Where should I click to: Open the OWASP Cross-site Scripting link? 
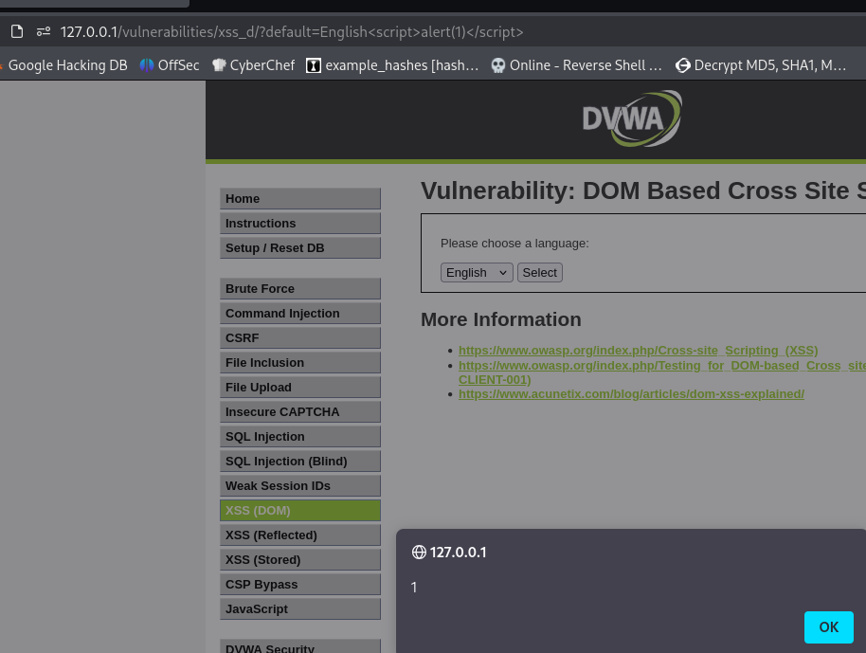[638, 351]
